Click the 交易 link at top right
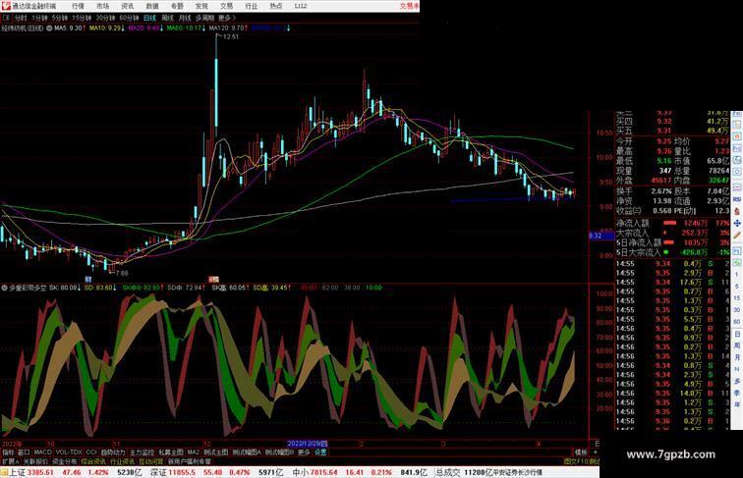The width and height of the screenshot is (743, 478). click(x=409, y=6)
